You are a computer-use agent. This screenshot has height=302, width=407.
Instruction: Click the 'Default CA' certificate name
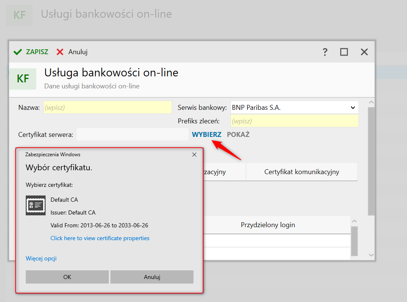(x=64, y=200)
